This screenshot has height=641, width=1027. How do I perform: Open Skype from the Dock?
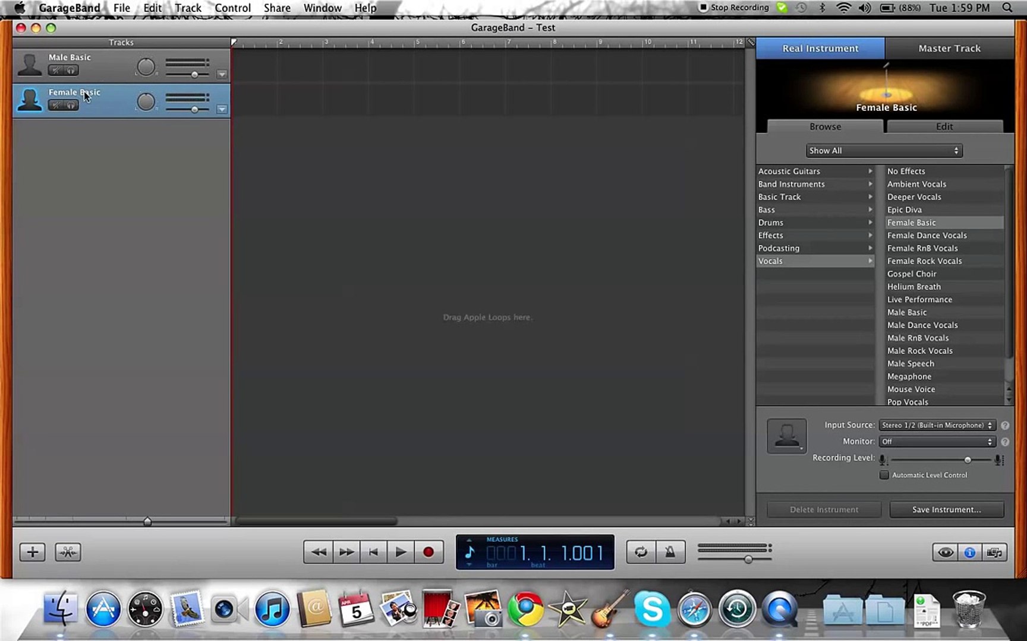652,609
